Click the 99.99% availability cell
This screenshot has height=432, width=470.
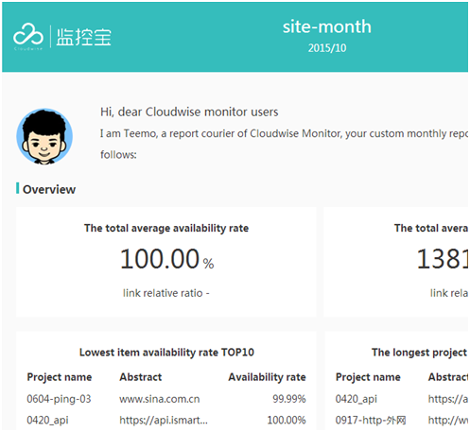(289, 399)
